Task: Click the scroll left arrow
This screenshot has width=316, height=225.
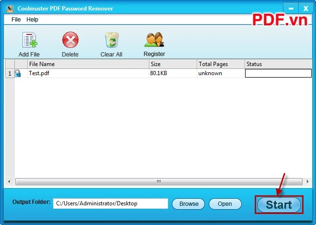Action: (x=9, y=181)
